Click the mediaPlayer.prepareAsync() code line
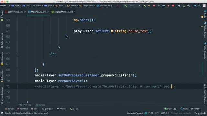The image size is (207, 116). tap(61, 81)
